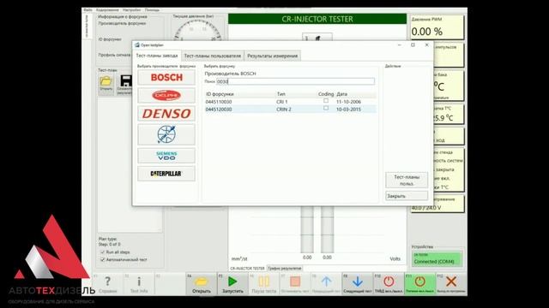Minimize the Open testplan dialog

[x=400, y=45]
